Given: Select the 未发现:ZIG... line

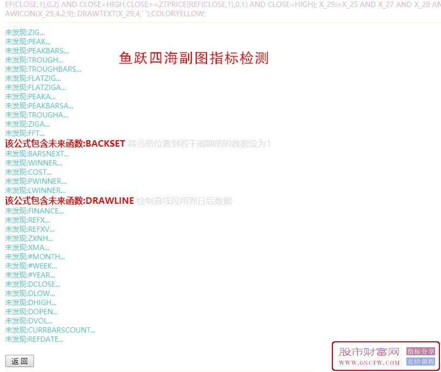Looking at the screenshot, I should coord(25,32).
